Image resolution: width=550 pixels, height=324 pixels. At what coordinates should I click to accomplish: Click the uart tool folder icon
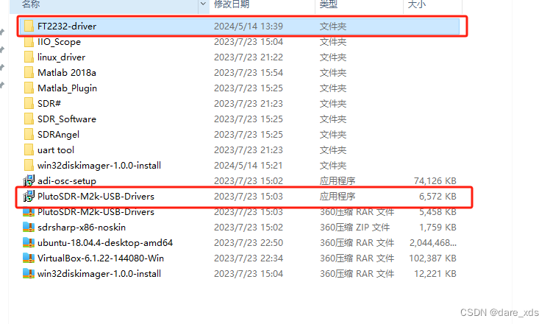(29, 150)
